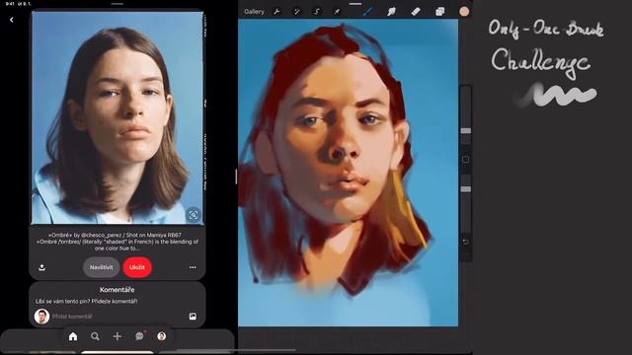Screen dimensions: 632x355
Task: Open Pinterest messages chat tab
Action: click(139, 336)
